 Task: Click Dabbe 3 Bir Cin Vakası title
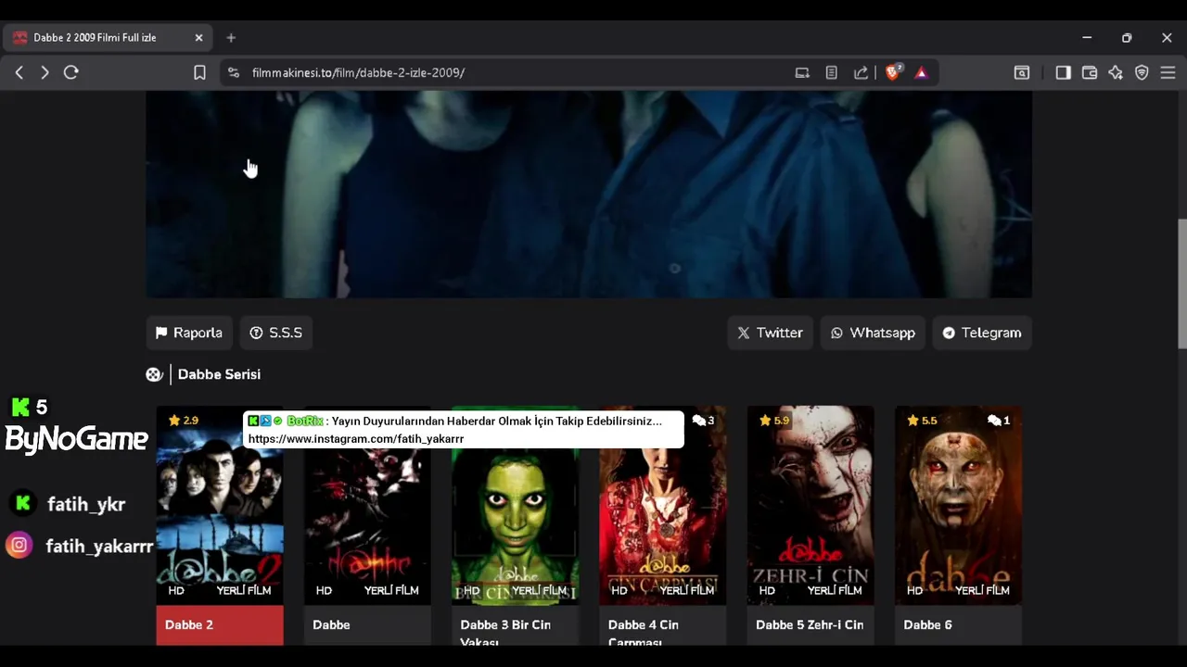click(505, 633)
